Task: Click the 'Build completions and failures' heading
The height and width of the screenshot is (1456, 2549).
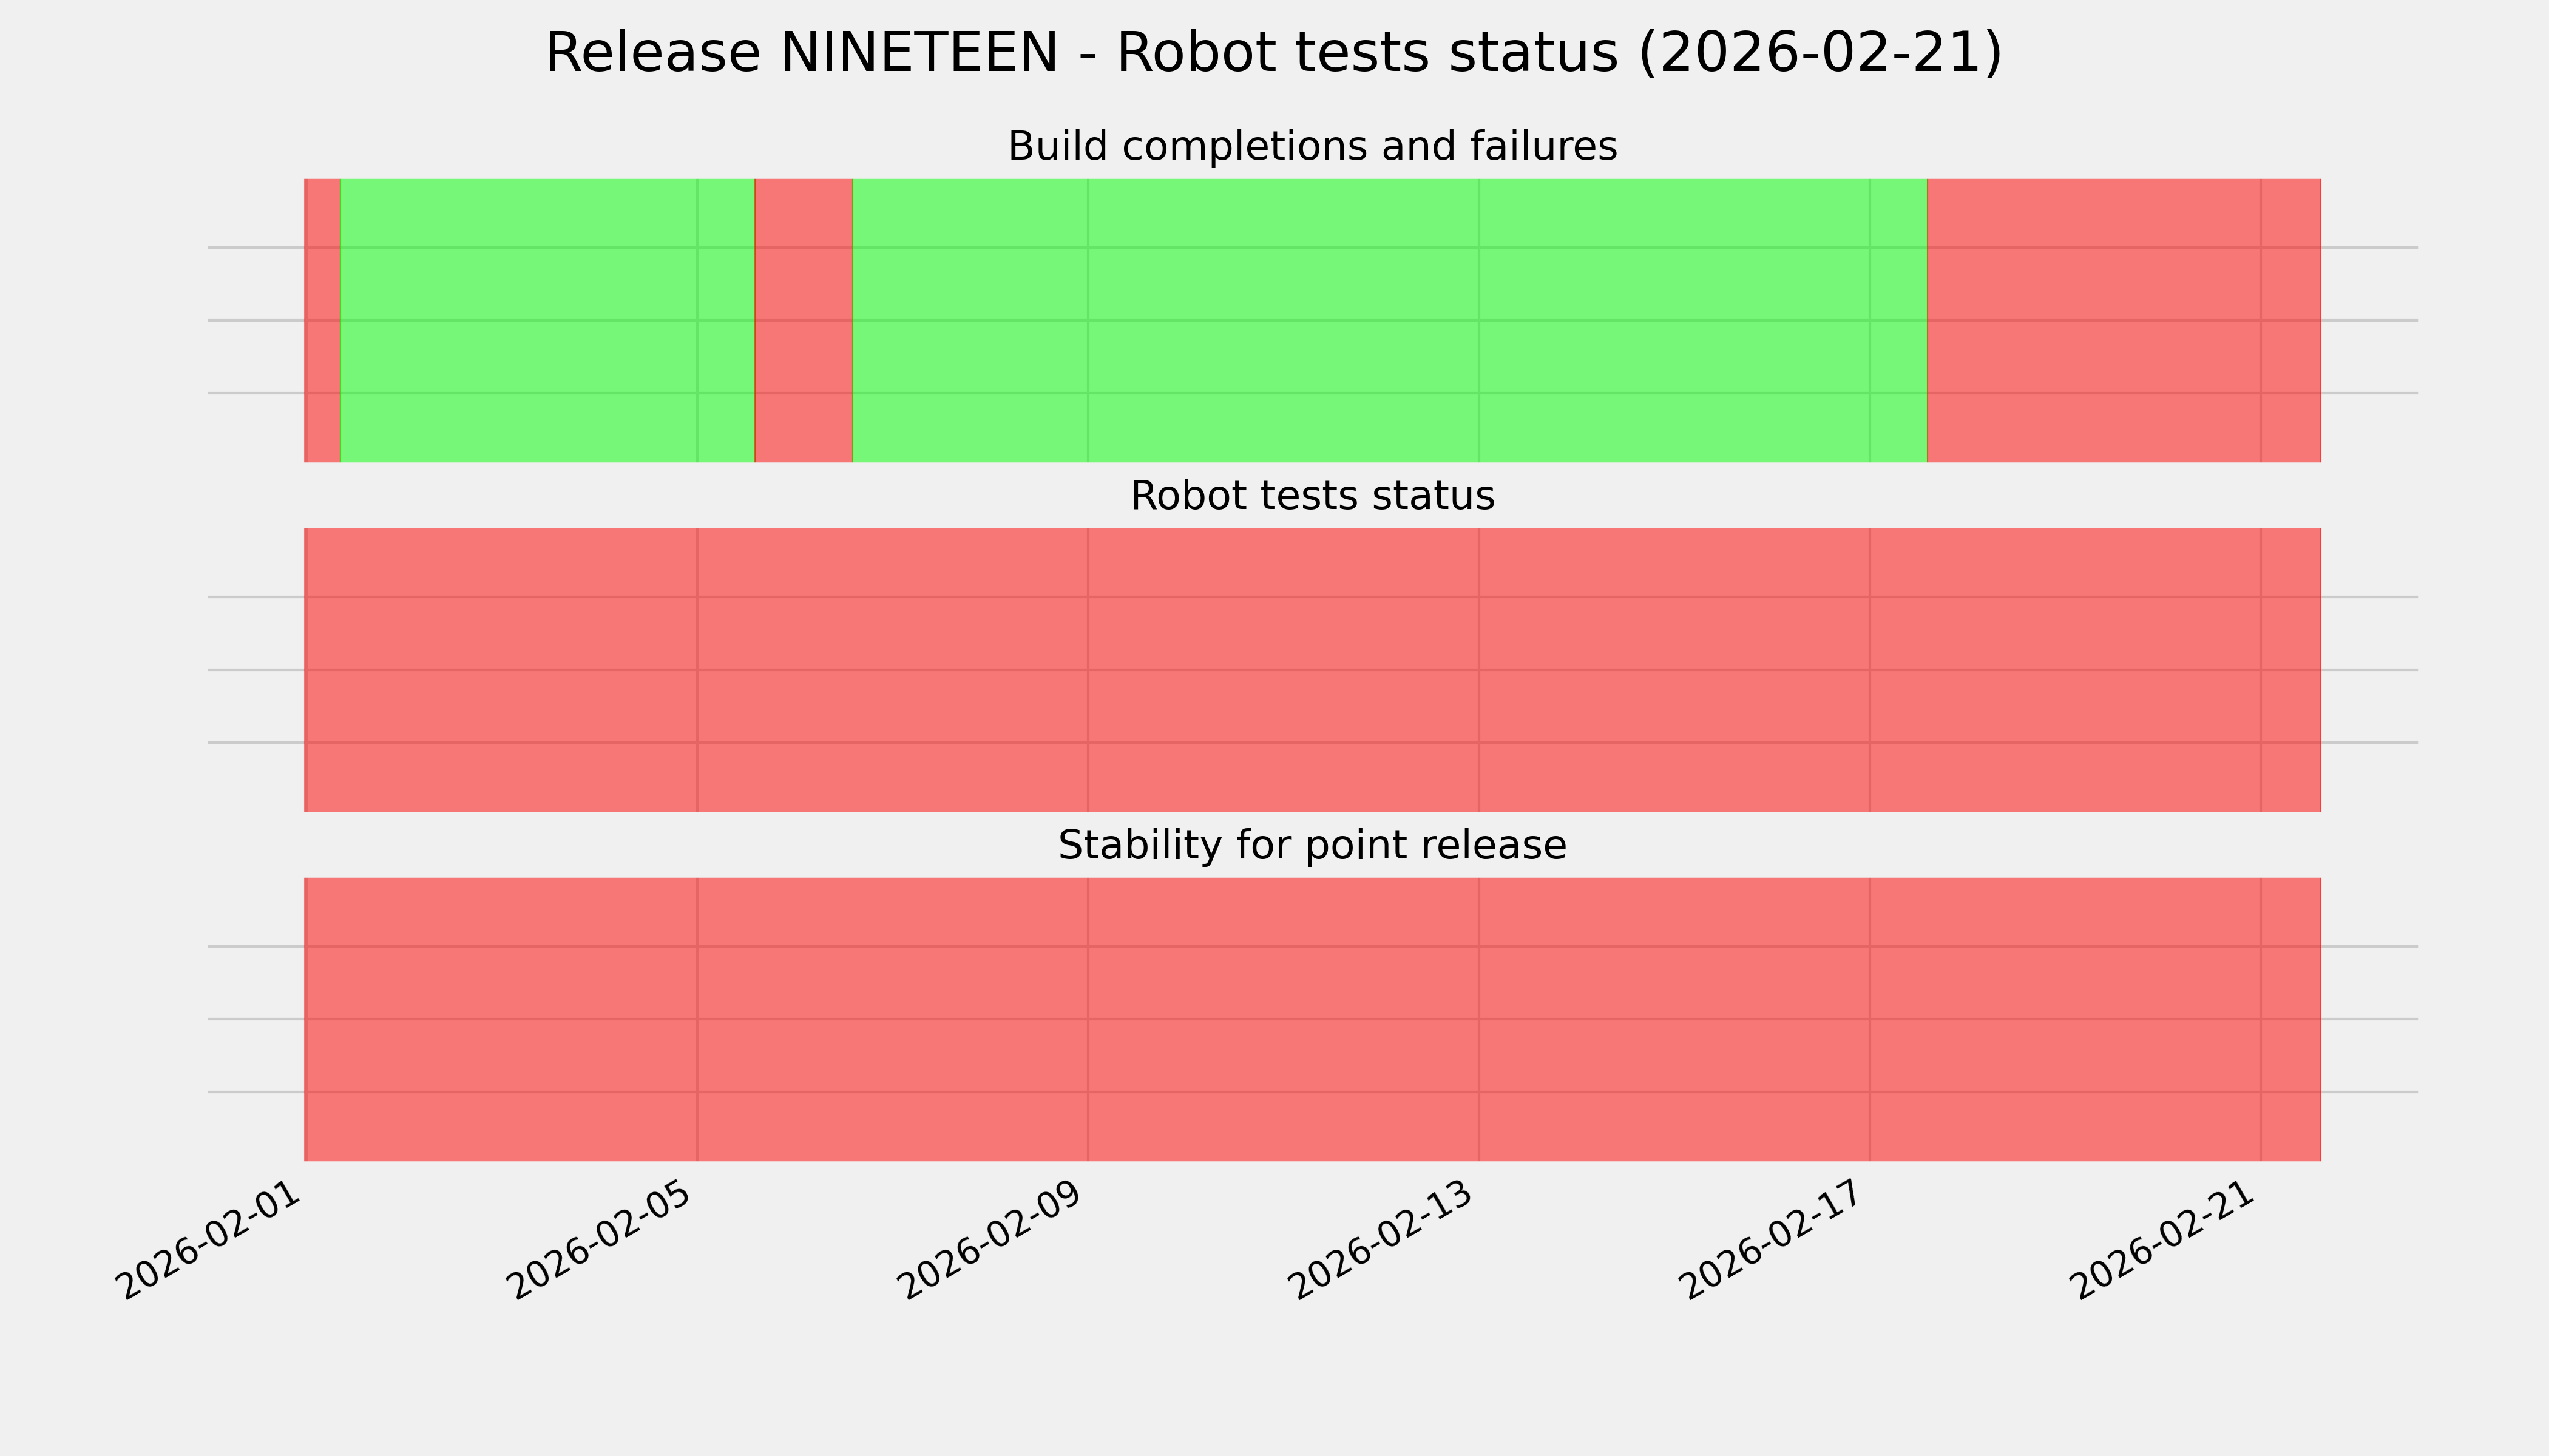Action: click(1312, 146)
